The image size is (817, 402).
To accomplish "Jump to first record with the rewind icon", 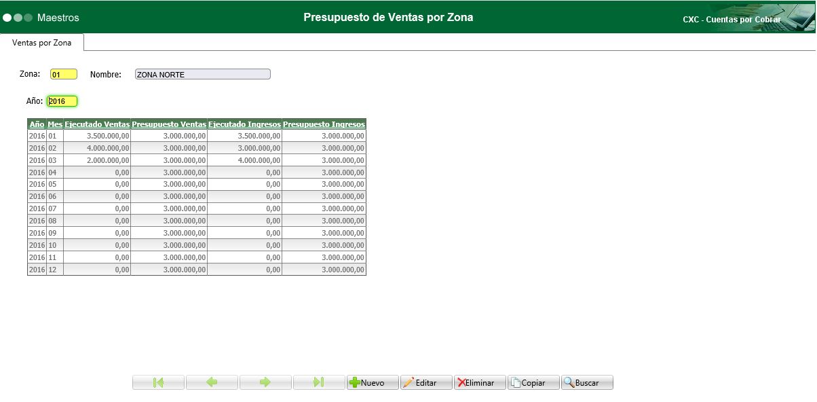I will pos(157,382).
